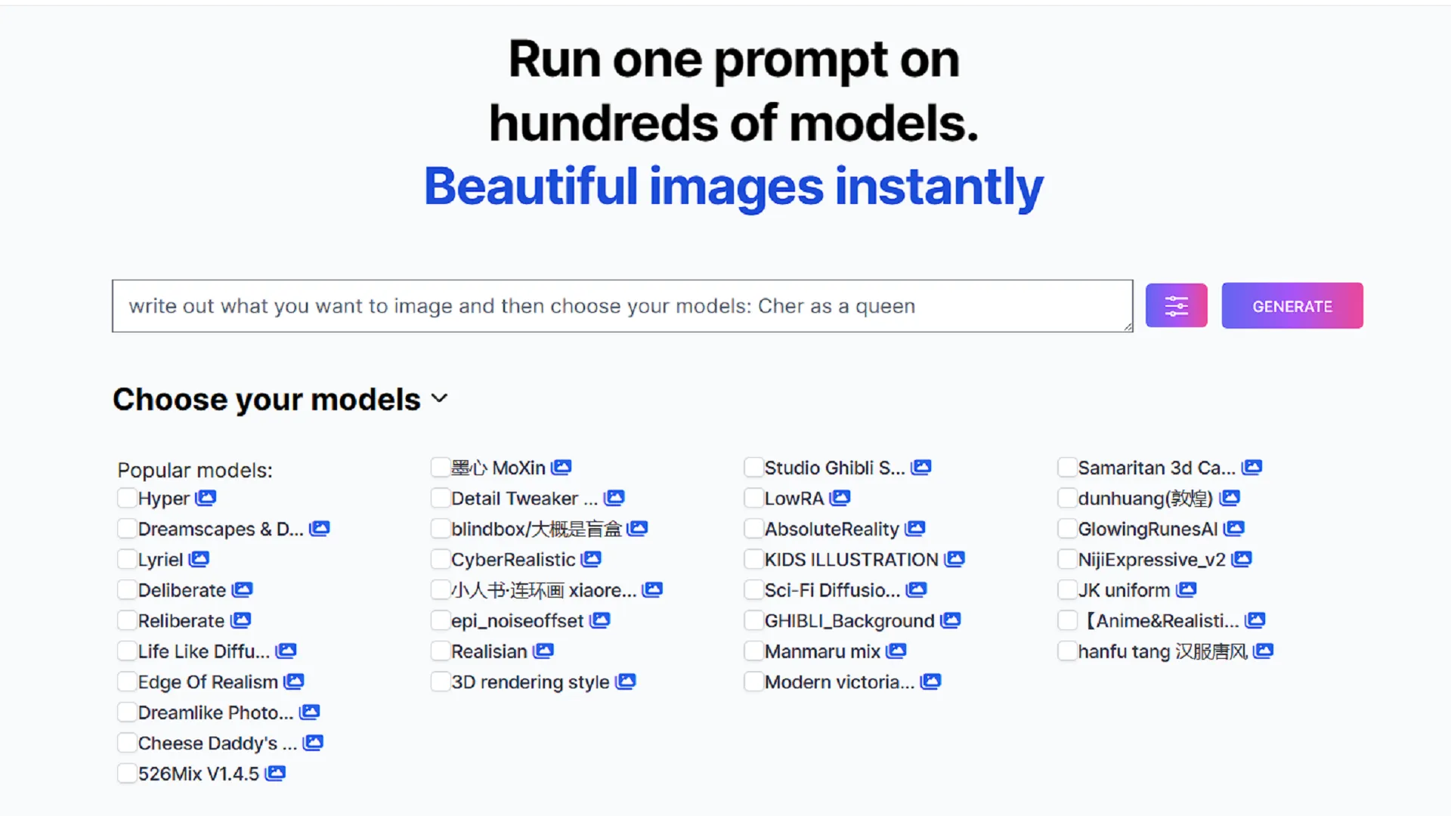Tick the NijiExpressive_v2 checkbox
This screenshot has height=816, width=1451.
1067,559
